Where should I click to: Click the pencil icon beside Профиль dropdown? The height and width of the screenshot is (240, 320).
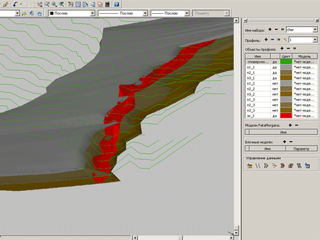[x=285, y=40]
